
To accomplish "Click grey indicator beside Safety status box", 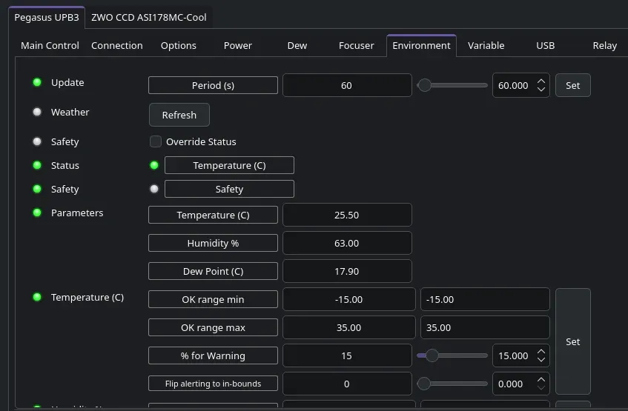I will [154, 189].
